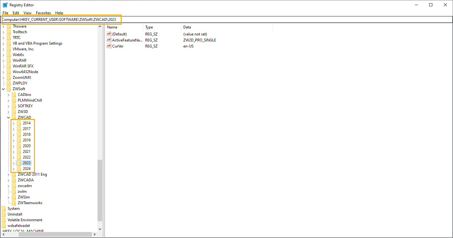Click the Wow6432Node folder icon
The width and height of the screenshot is (453, 238).
9,72
